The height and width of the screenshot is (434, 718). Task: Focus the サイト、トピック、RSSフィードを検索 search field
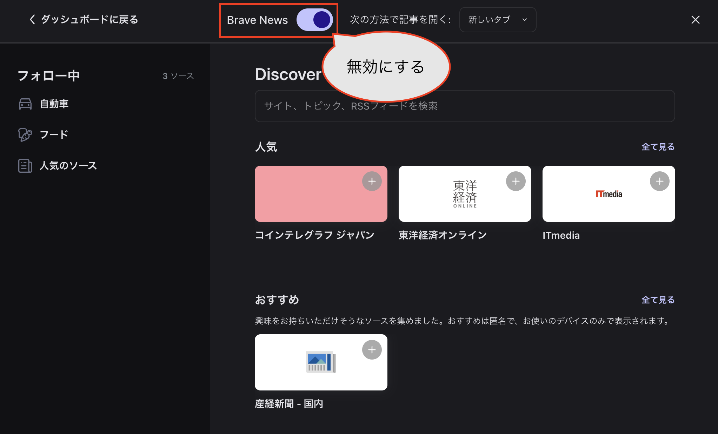(x=465, y=106)
